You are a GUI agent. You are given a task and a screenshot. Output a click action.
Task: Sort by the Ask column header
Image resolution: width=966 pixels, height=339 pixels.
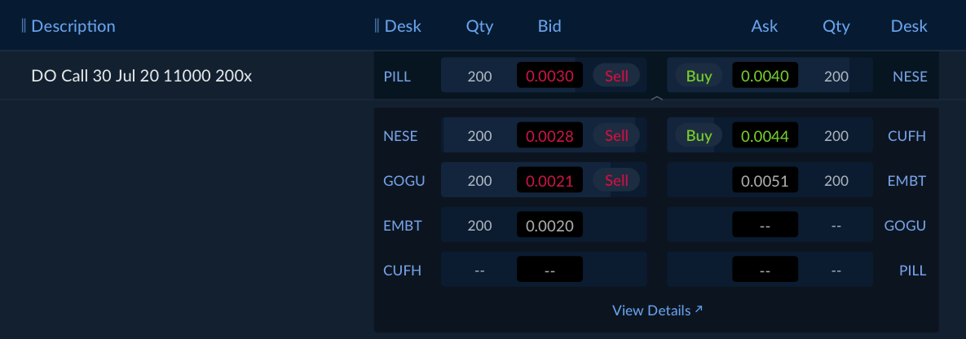click(765, 26)
